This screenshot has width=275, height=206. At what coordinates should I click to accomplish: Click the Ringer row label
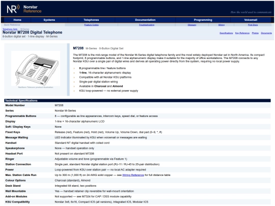pos(10,159)
